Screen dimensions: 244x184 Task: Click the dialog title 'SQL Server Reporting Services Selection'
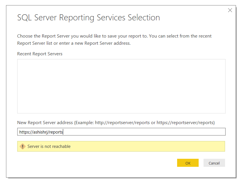(x=88, y=17)
